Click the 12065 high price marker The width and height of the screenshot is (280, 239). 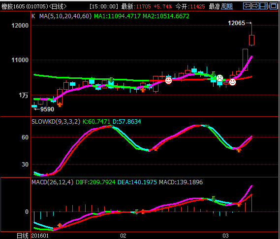(x=237, y=23)
